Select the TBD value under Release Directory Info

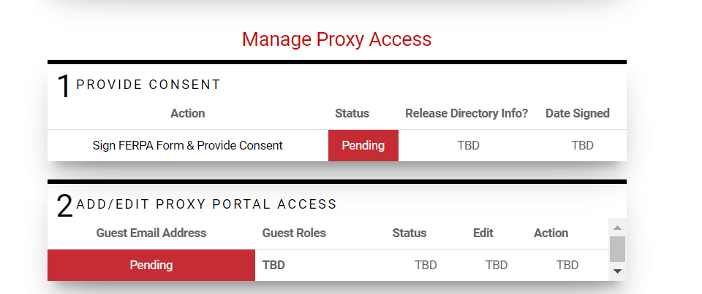[468, 145]
